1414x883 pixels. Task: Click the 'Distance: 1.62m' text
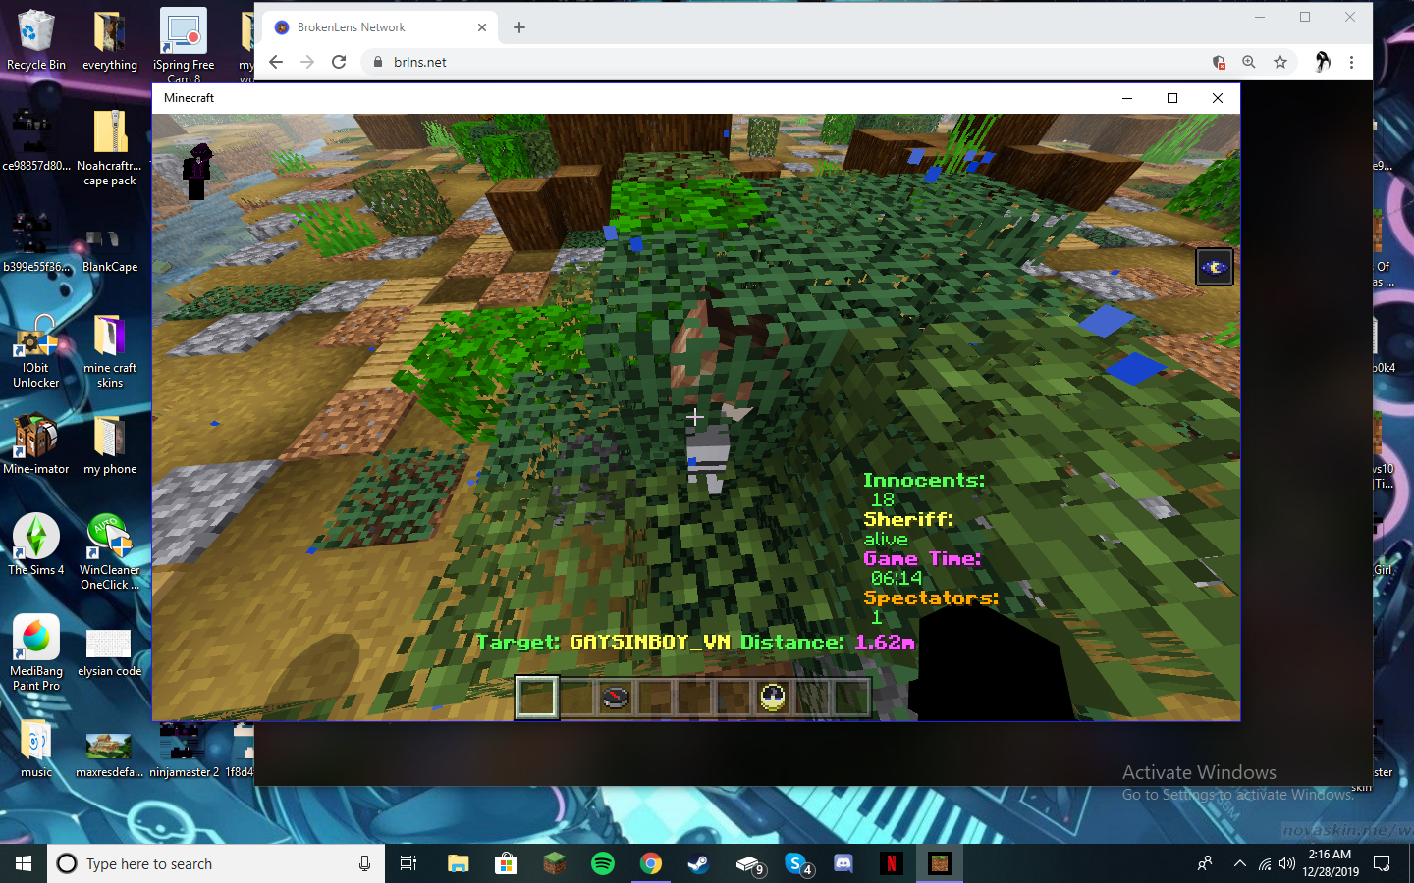[828, 642]
